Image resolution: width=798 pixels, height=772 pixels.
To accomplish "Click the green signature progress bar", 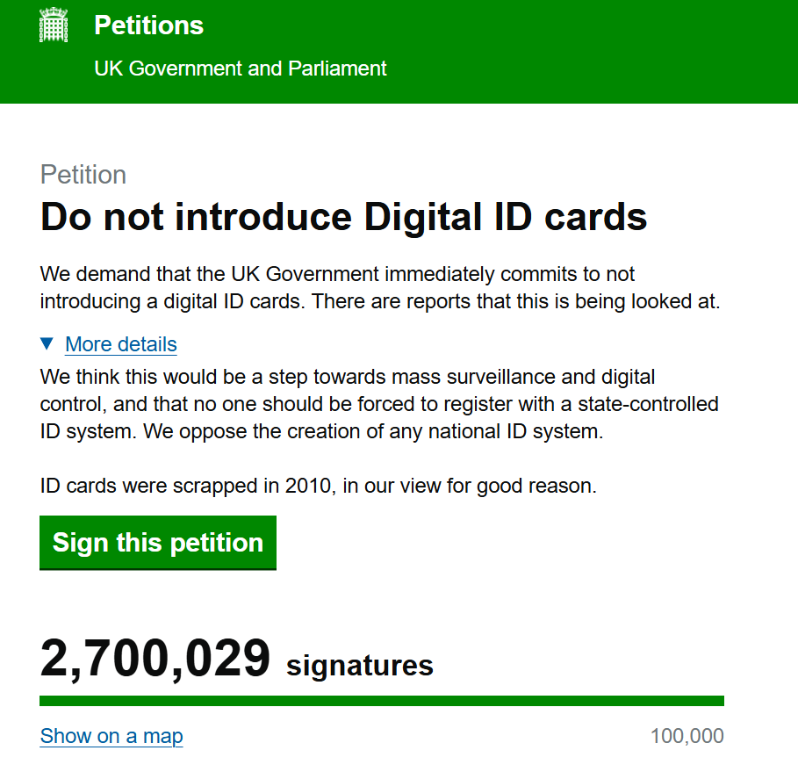I will pyautogui.click(x=382, y=701).
